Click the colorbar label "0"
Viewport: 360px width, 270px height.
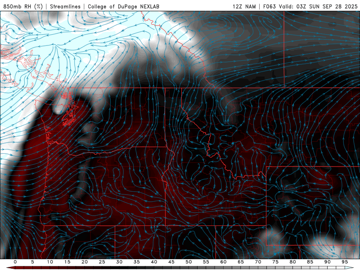[x=15, y=262]
